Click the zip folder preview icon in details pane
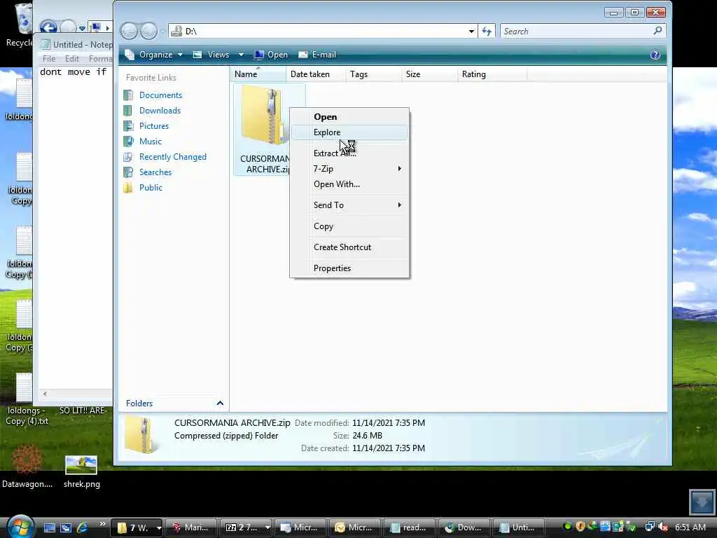 tap(141, 435)
